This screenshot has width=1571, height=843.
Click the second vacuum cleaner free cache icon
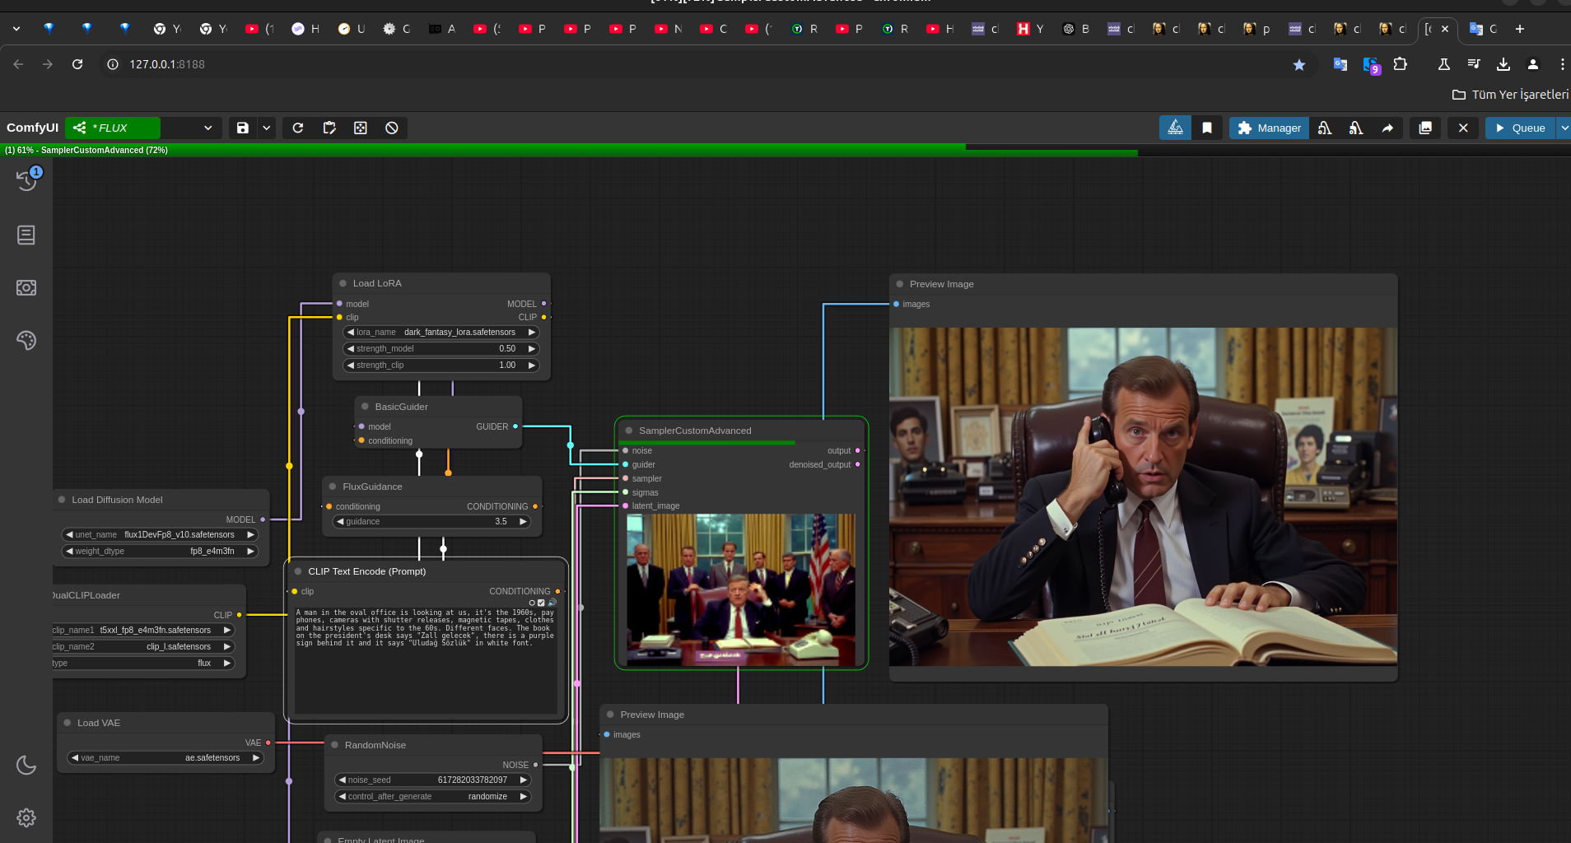click(x=1356, y=128)
